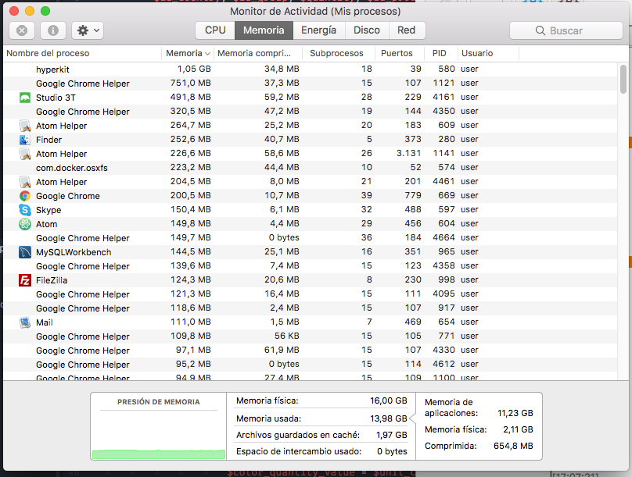
Task: Click the Memoria física 16,00 GB value
Action: tap(389, 400)
